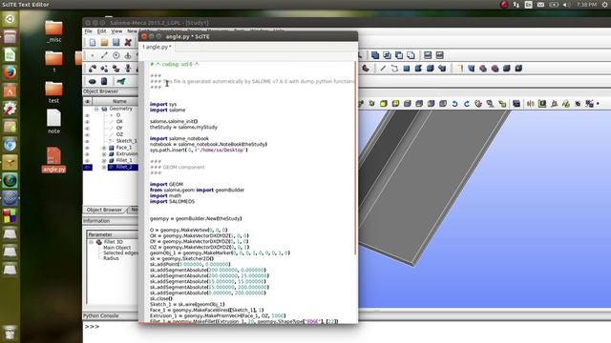Viewport: 611px width, 343px height.
Task: Click the red X close-study icon
Action: tap(127, 42)
